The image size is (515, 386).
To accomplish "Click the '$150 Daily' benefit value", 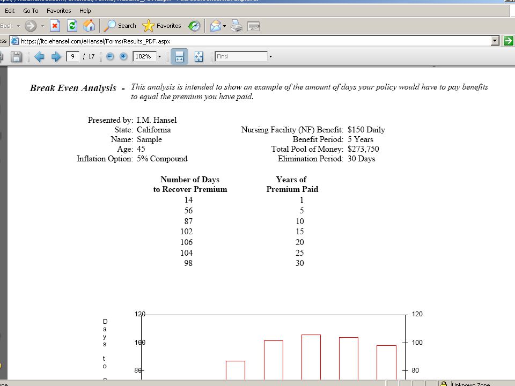I will click(x=366, y=130).
